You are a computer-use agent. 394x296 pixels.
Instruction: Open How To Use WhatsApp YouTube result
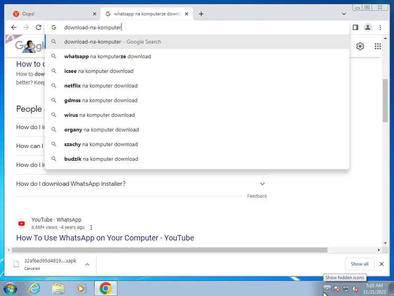point(105,238)
